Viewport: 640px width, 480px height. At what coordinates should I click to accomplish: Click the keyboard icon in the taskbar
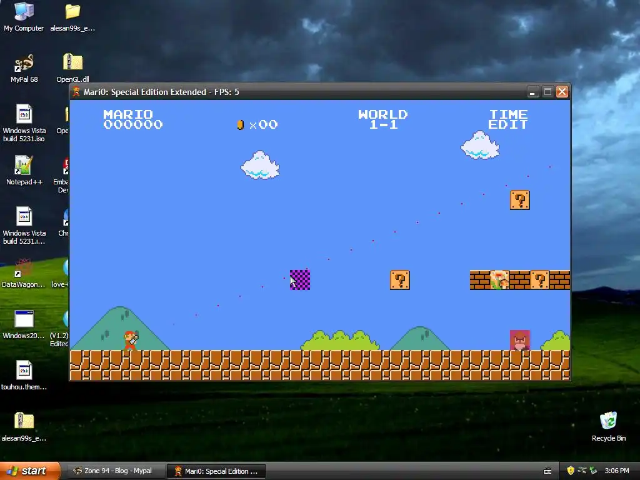pos(547,471)
